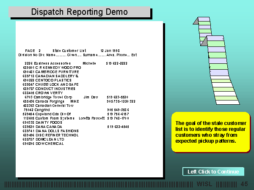This screenshot has width=254, height=190.
Task: Select the CAMBRIDGE FURNITURE row
Action: 51,72
